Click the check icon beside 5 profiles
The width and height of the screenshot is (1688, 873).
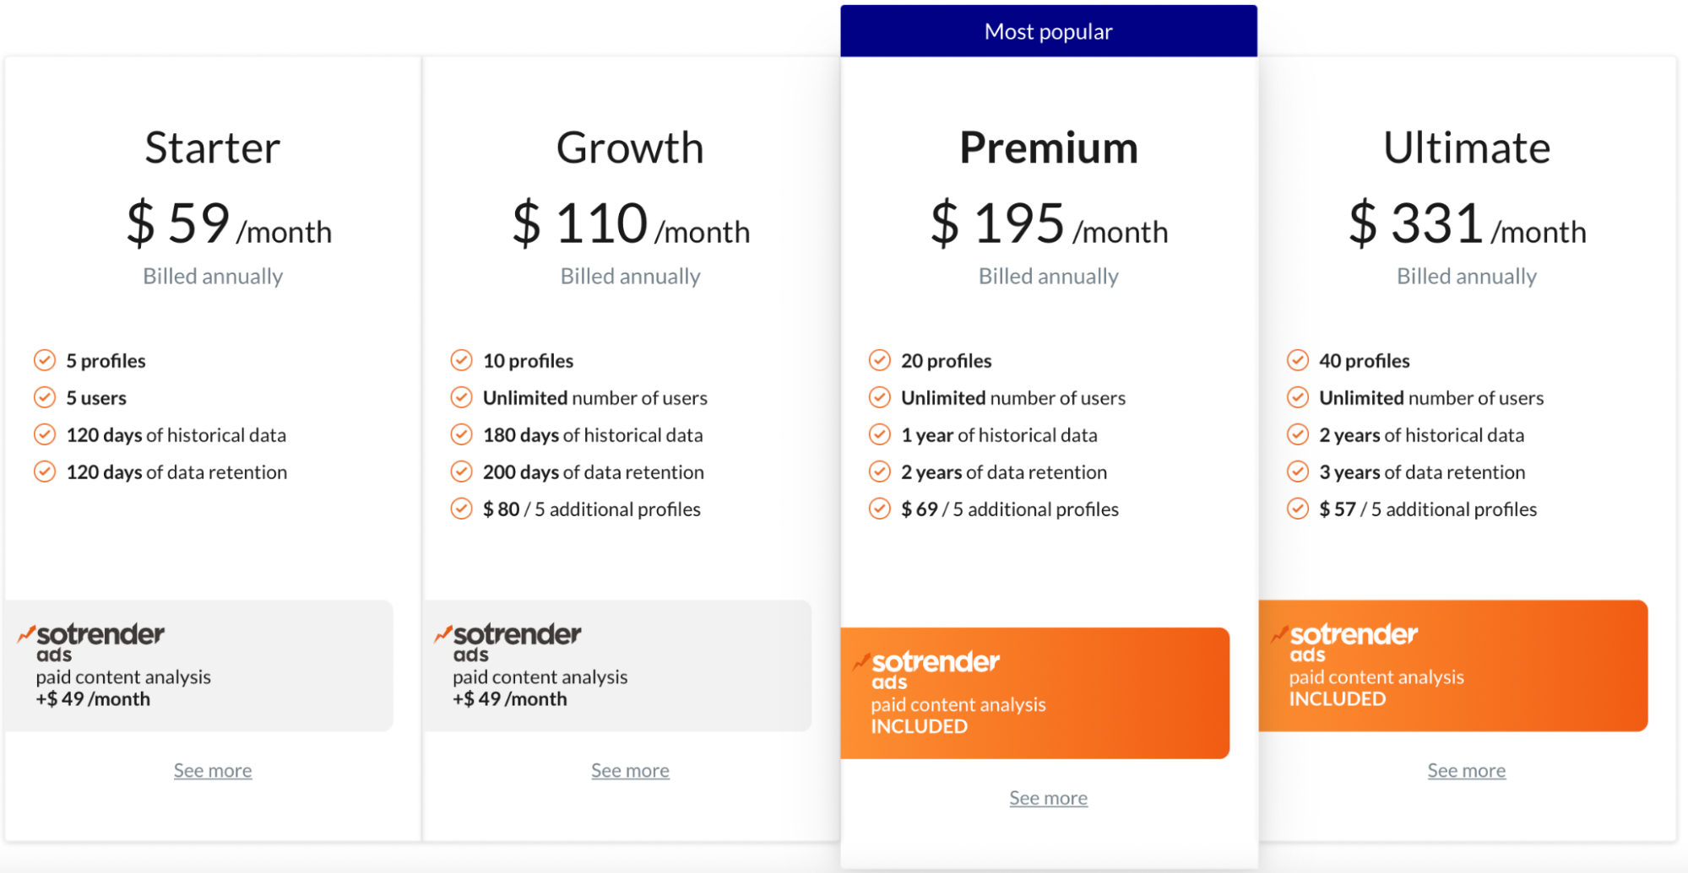[x=45, y=361]
